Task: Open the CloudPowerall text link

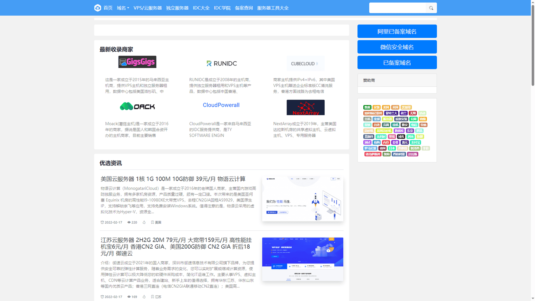Action: click(x=221, y=105)
